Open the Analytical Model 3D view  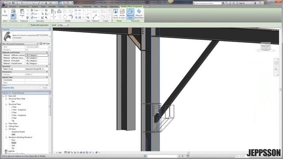18,132
